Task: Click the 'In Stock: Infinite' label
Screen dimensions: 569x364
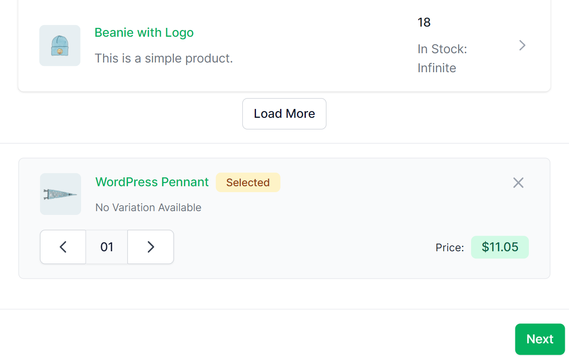Action: coord(442,59)
